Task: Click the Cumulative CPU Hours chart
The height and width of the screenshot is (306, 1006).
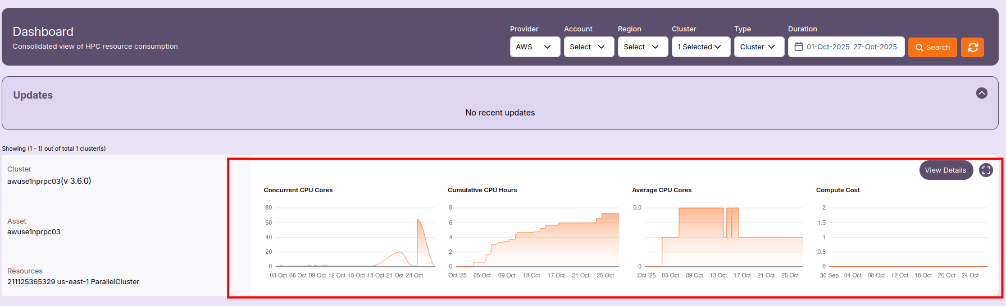Action: coord(534,241)
